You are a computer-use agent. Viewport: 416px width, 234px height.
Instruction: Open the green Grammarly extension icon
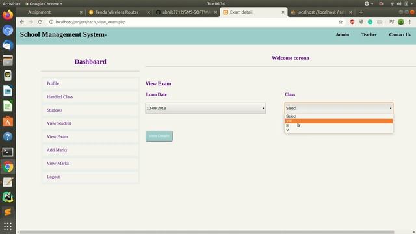370,22
